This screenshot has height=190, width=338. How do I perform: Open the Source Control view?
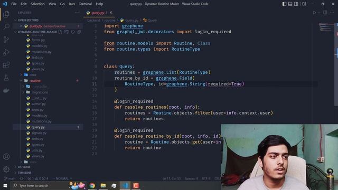6,40
